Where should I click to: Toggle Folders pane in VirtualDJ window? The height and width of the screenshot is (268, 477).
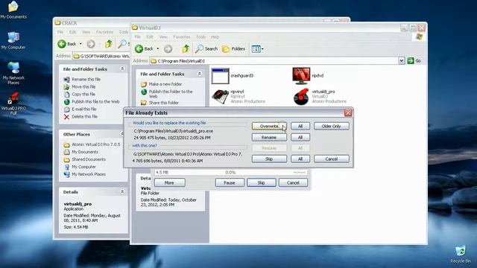coord(233,48)
